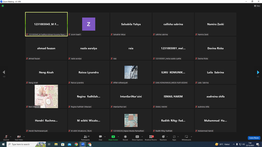Open the Chat panel
Image resolution: width=262 pixels, height=147 pixels.
click(x=100, y=138)
